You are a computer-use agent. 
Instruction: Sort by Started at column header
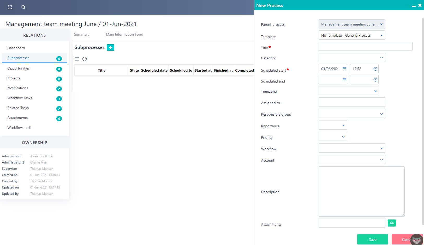(x=203, y=70)
